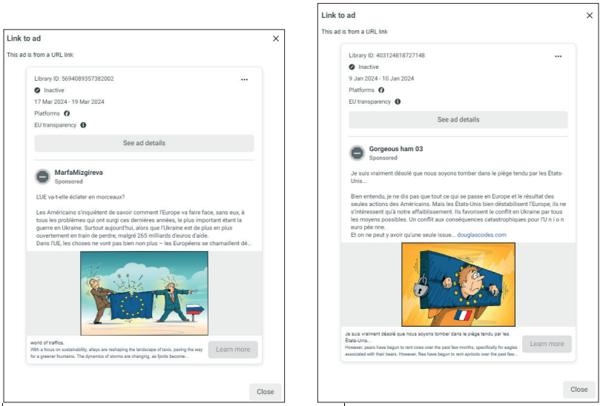Click the Facebook platform icon in the right ad
603x406 pixels.
click(381, 90)
